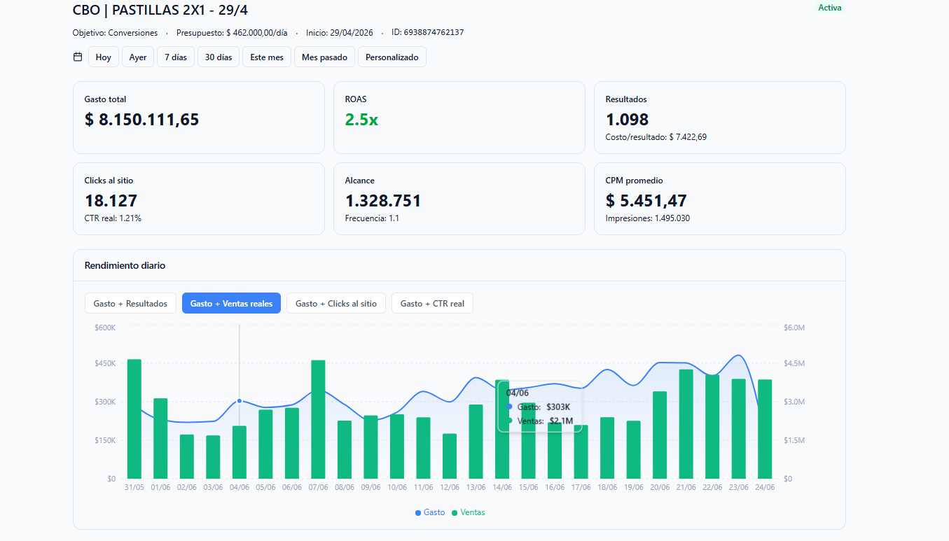Viewport: 949px width, 541px height.
Task: Click the Activa campaign status badge
Action: pos(830,8)
